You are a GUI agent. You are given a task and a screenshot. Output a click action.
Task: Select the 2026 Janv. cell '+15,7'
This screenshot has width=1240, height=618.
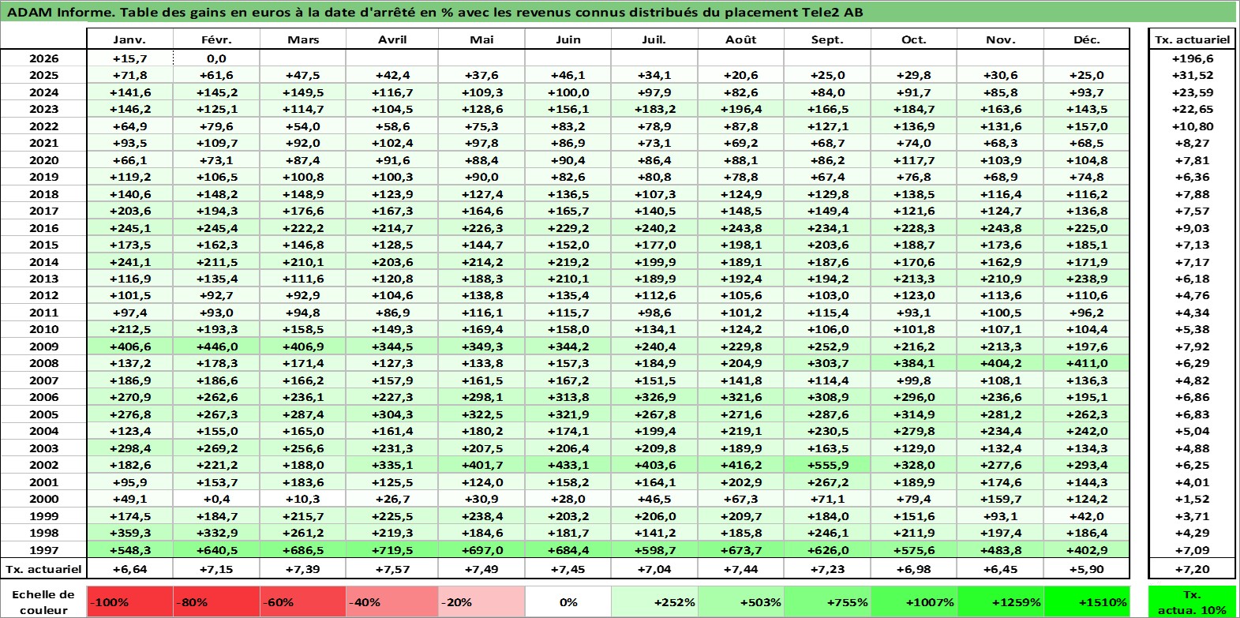click(129, 58)
